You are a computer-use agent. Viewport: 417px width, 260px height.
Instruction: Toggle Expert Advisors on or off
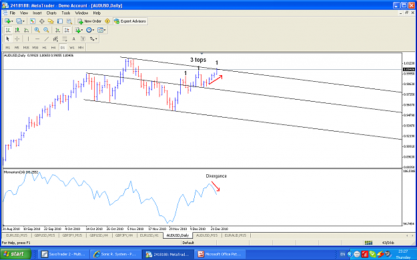point(130,21)
